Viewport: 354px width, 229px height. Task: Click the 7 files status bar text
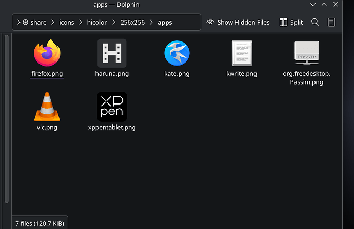point(40,223)
